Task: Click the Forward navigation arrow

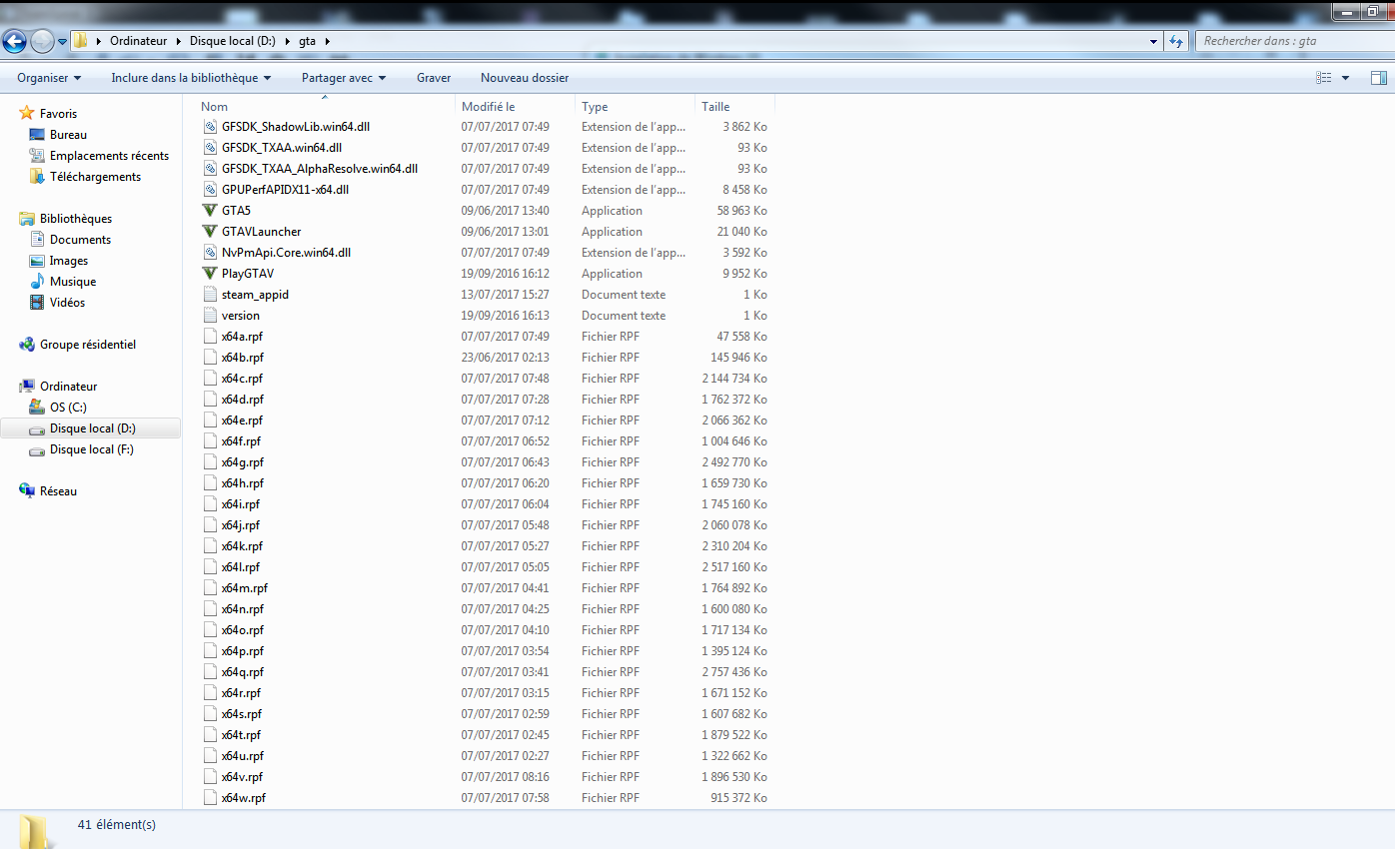Action: (x=42, y=41)
